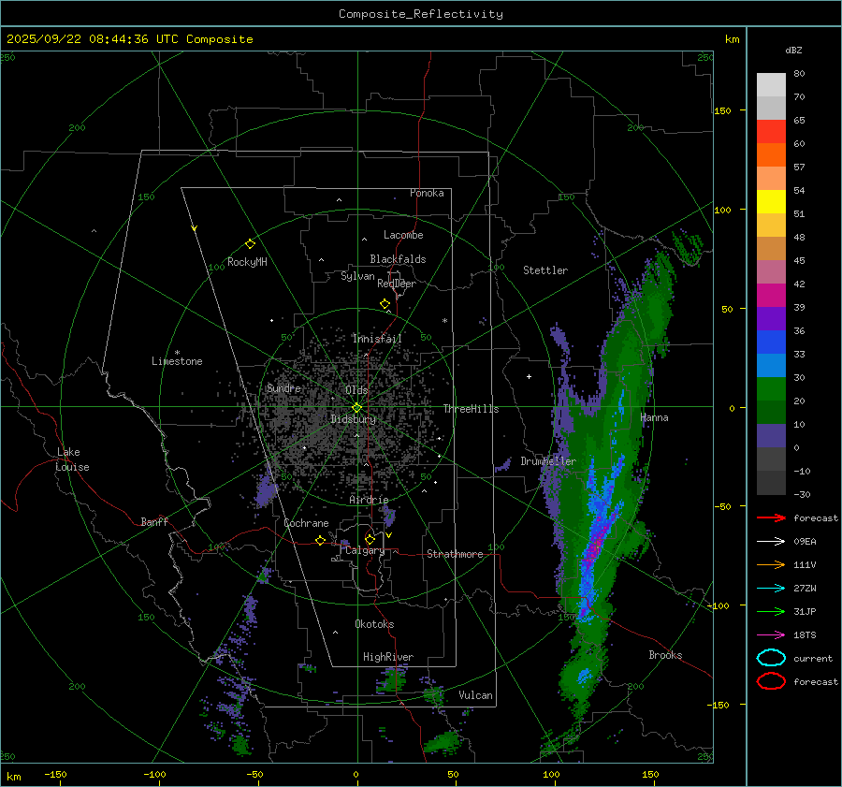This screenshot has width=842, height=787.
Task: Click the Lake Louise label on map
Action: point(73,459)
